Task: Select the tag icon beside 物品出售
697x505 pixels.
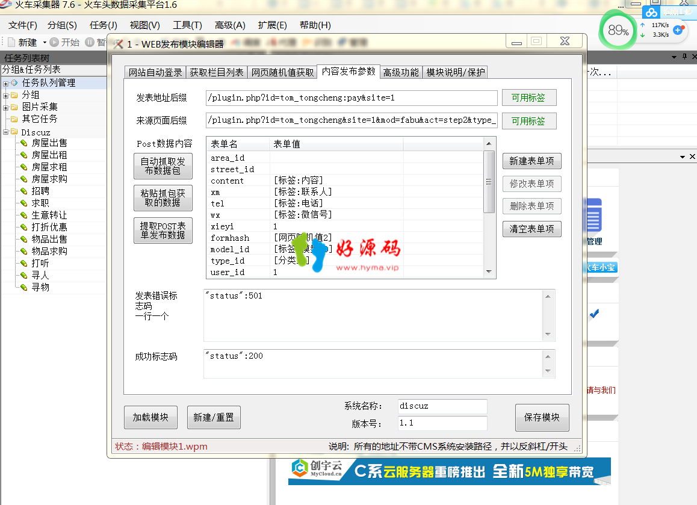Action: 24,239
